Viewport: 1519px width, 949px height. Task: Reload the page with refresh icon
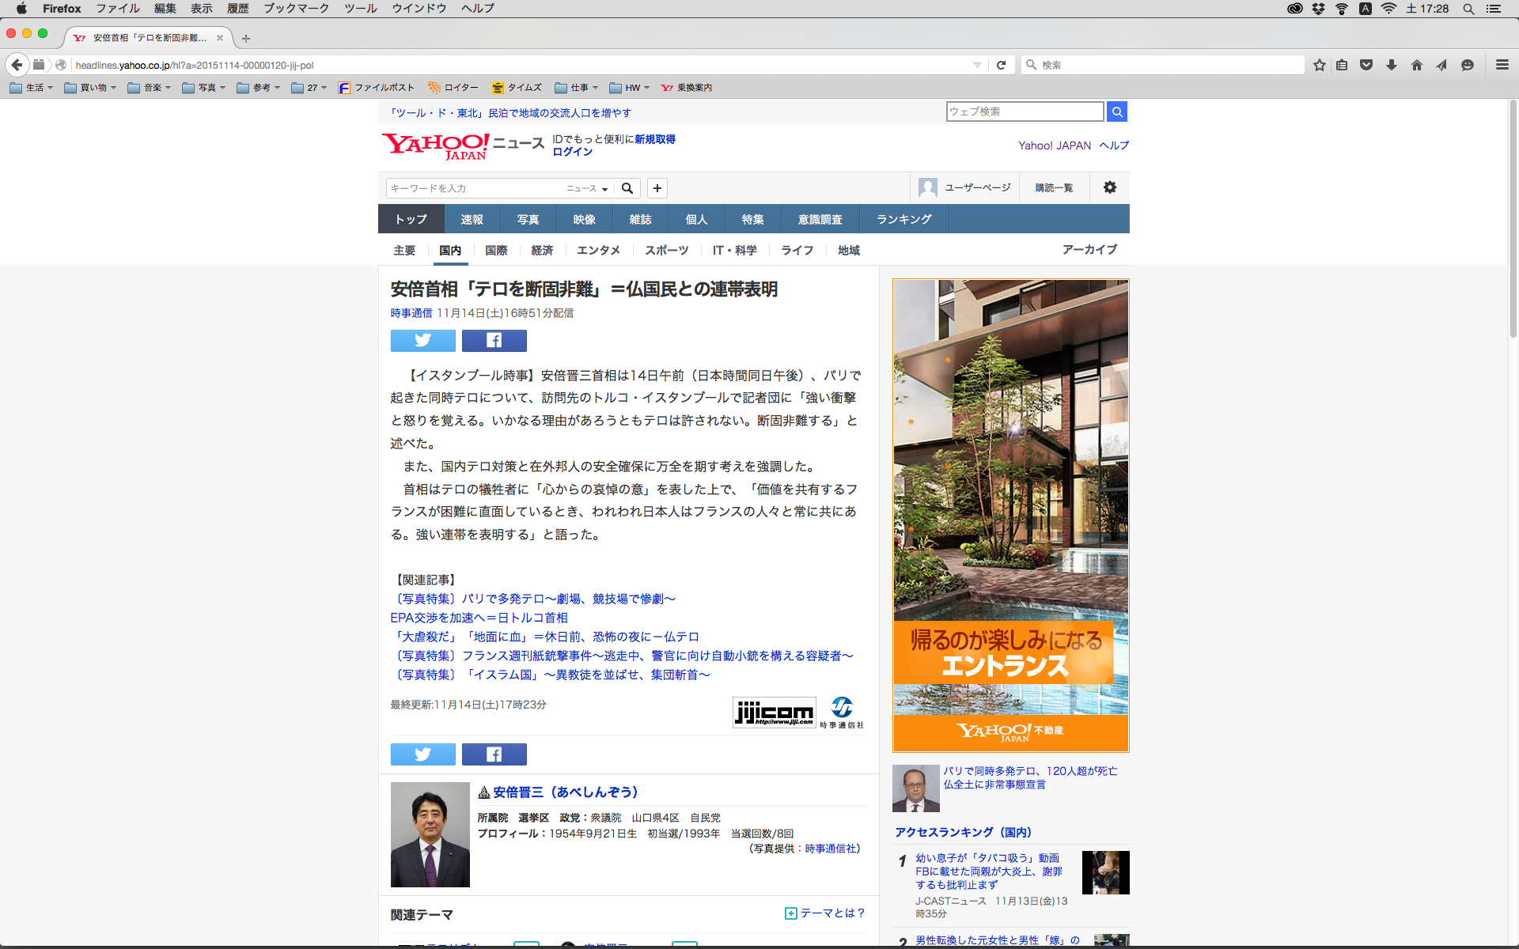pyautogui.click(x=1001, y=65)
